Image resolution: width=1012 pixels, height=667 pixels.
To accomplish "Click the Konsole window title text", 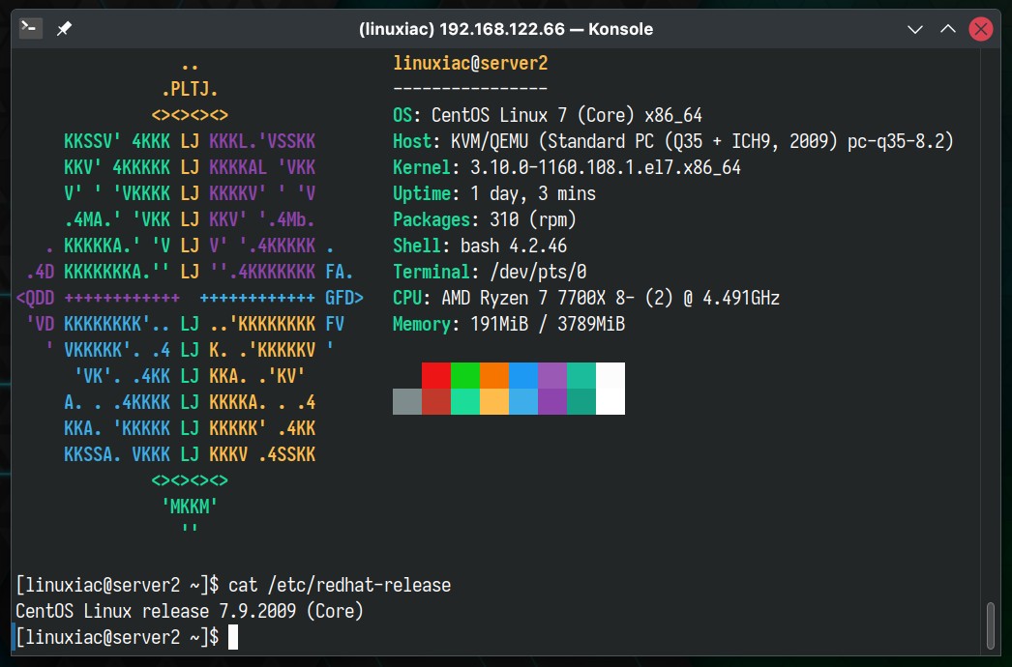I will [506, 29].
